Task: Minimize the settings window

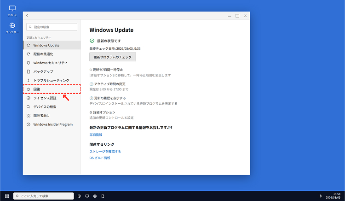Action: coord(230,16)
